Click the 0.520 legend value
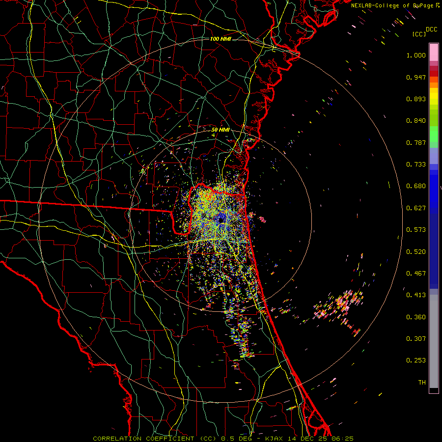442x442 pixels. tap(416, 252)
